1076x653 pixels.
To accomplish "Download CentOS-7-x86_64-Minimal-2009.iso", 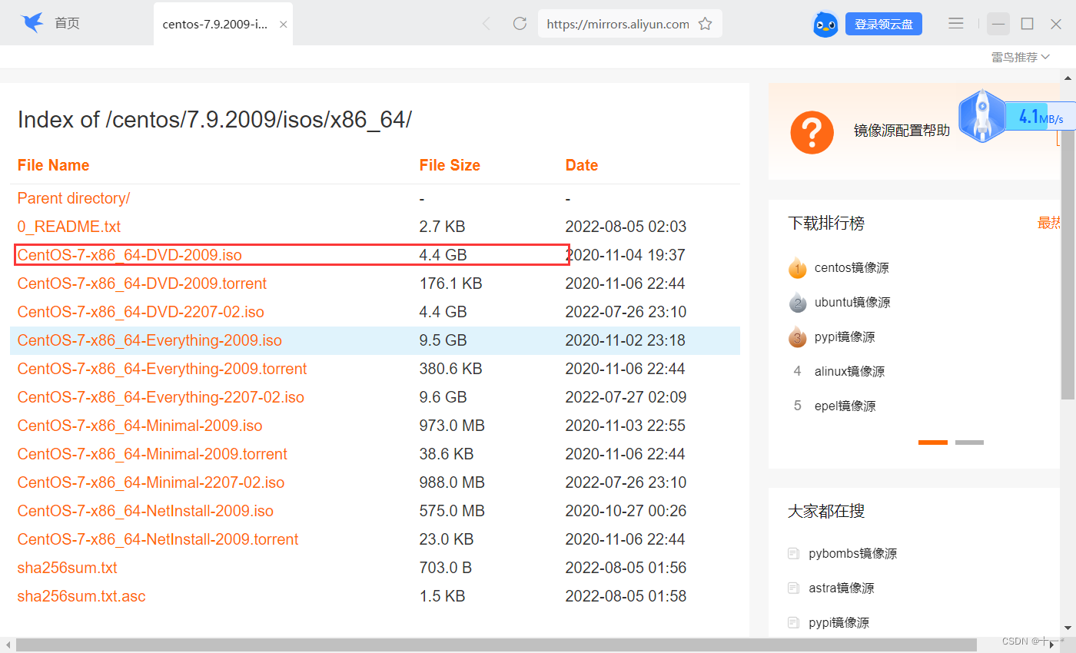I will point(140,426).
